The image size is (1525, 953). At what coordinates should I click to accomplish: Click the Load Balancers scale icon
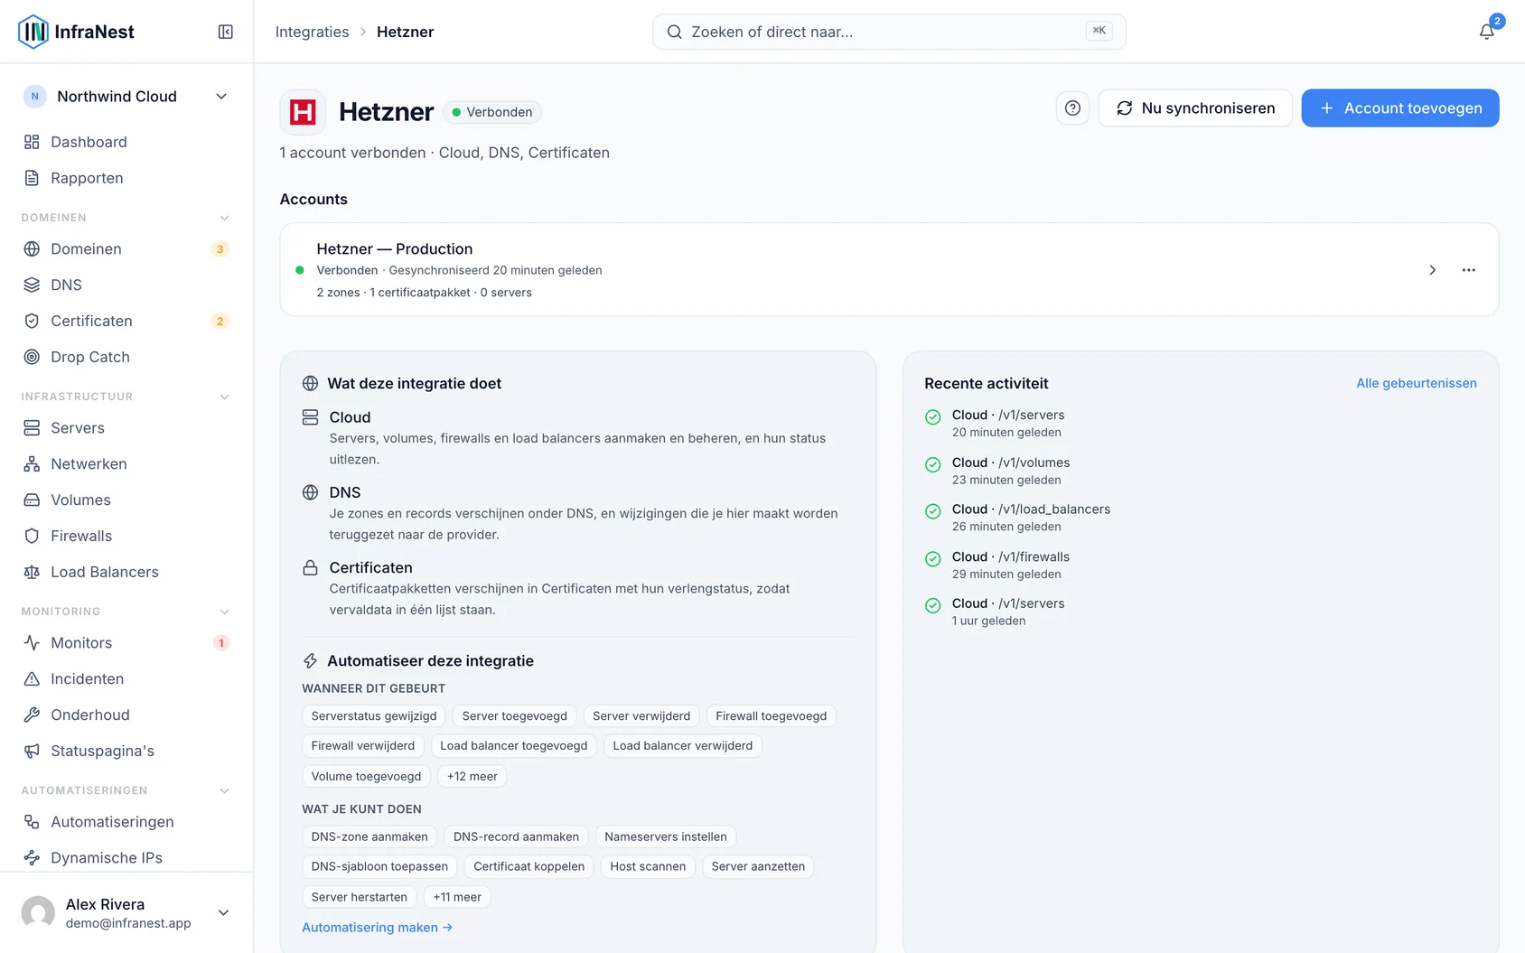32,572
